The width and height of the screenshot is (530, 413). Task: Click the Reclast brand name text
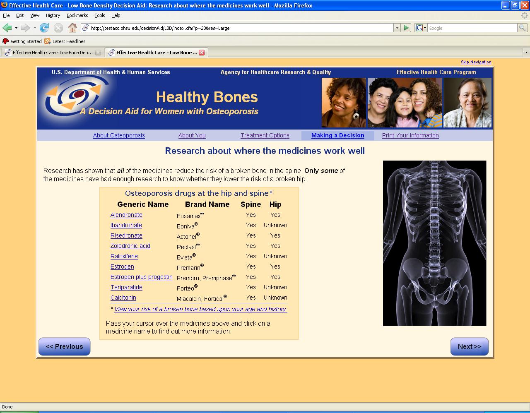pos(188,246)
